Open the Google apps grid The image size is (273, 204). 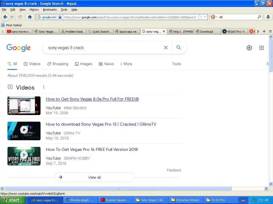click(x=261, y=48)
